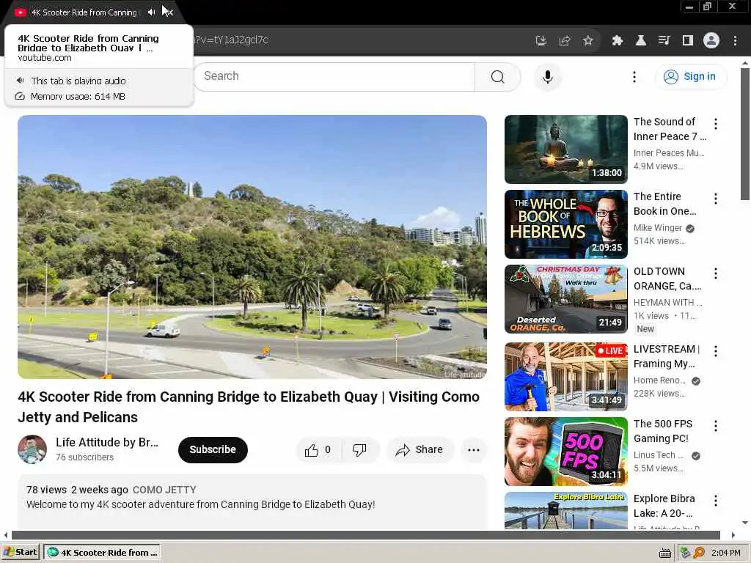Viewport: 751px width, 563px height.
Task: Click the vertical page scrollbar thumb
Action: coord(745,134)
